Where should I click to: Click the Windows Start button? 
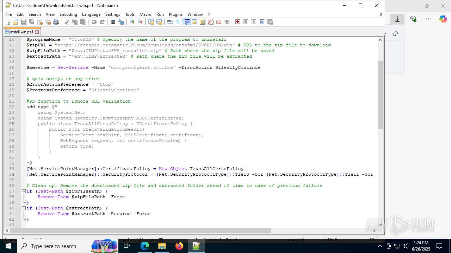(8, 246)
